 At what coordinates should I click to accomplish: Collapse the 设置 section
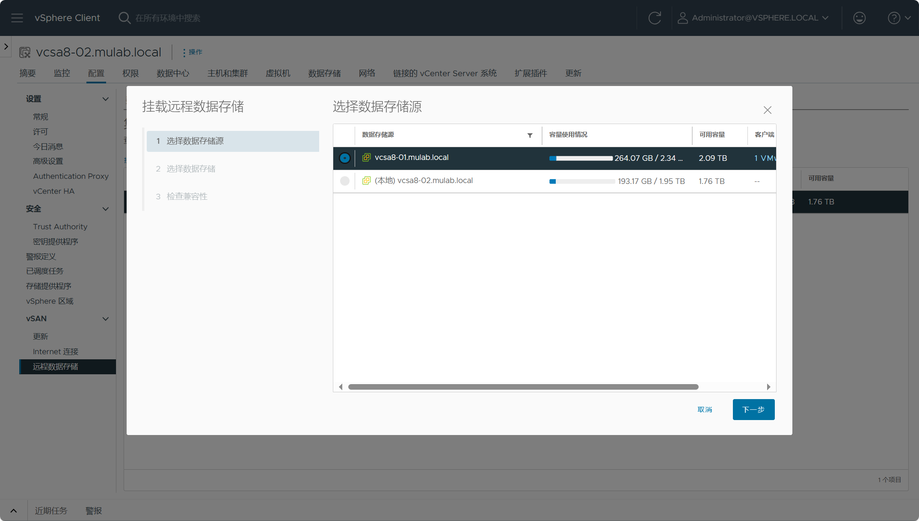pos(105,99)
